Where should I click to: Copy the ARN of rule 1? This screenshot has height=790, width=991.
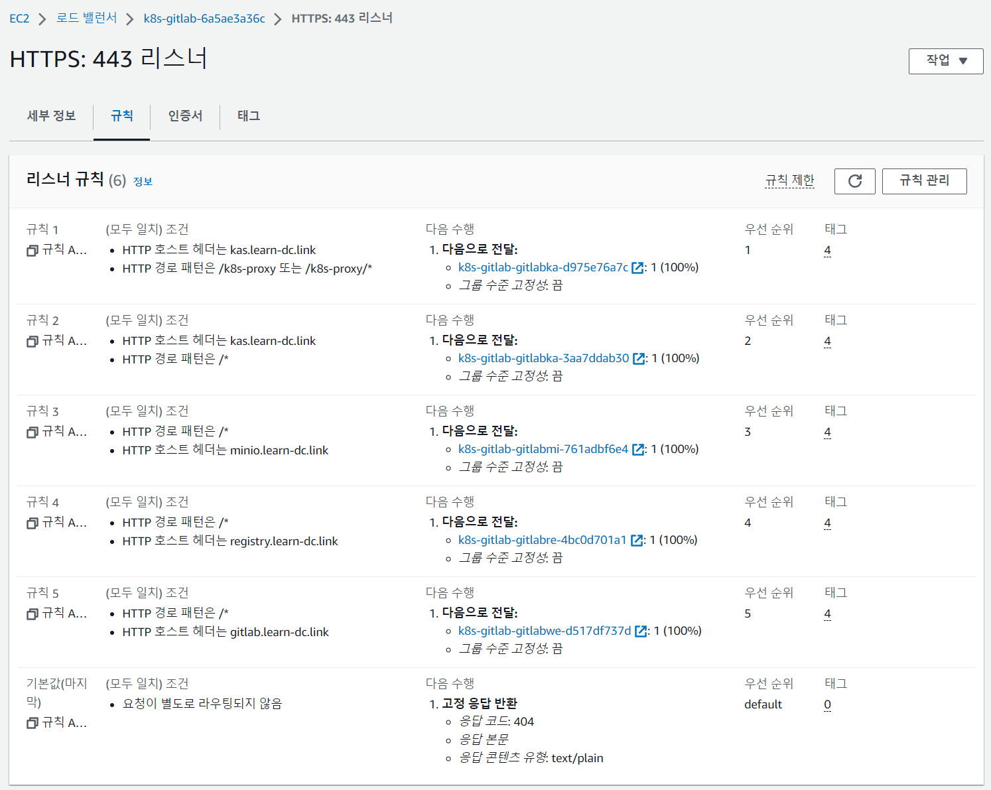(x=32, y=251)
